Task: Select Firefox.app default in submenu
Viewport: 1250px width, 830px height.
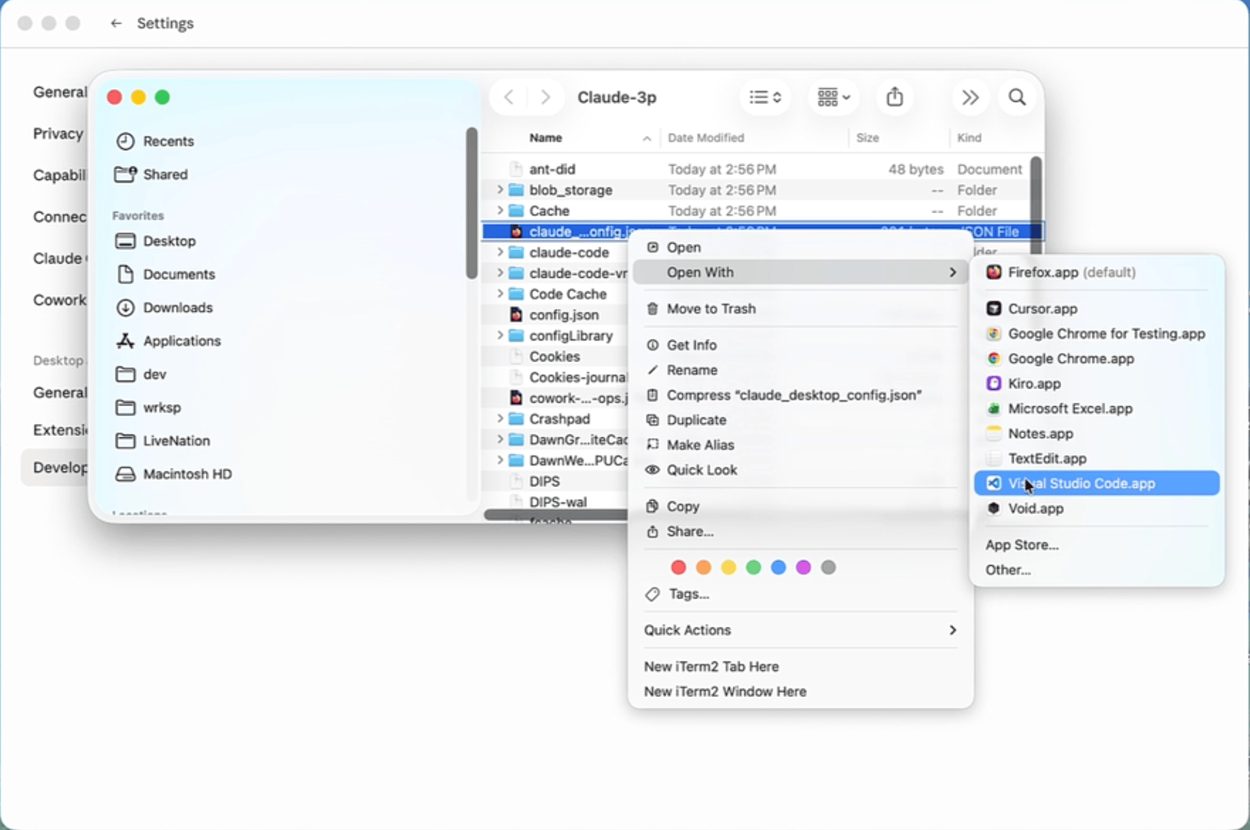Action: [x=1096, y=272]
